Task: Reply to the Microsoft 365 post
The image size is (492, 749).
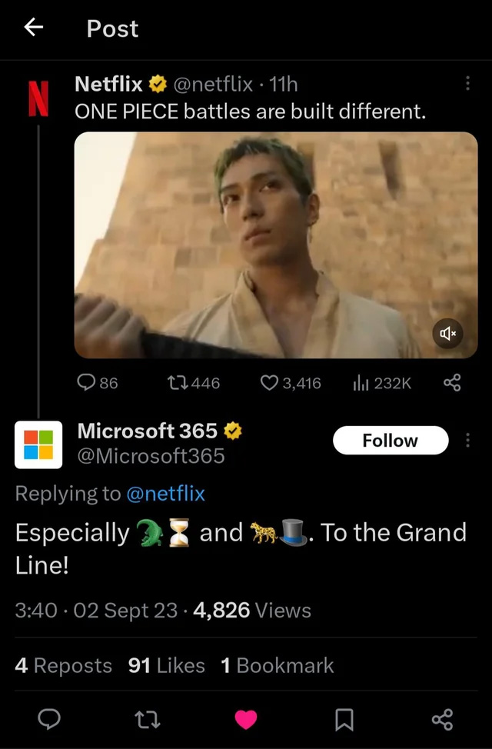Action: click(49, 719)
